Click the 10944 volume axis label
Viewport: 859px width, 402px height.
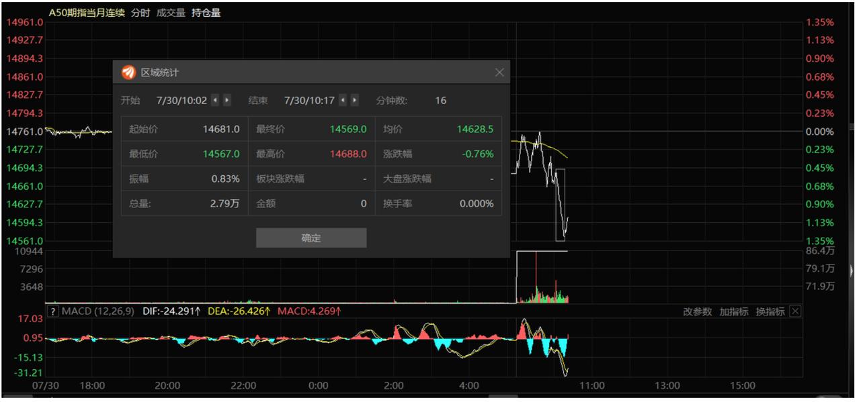30,251
